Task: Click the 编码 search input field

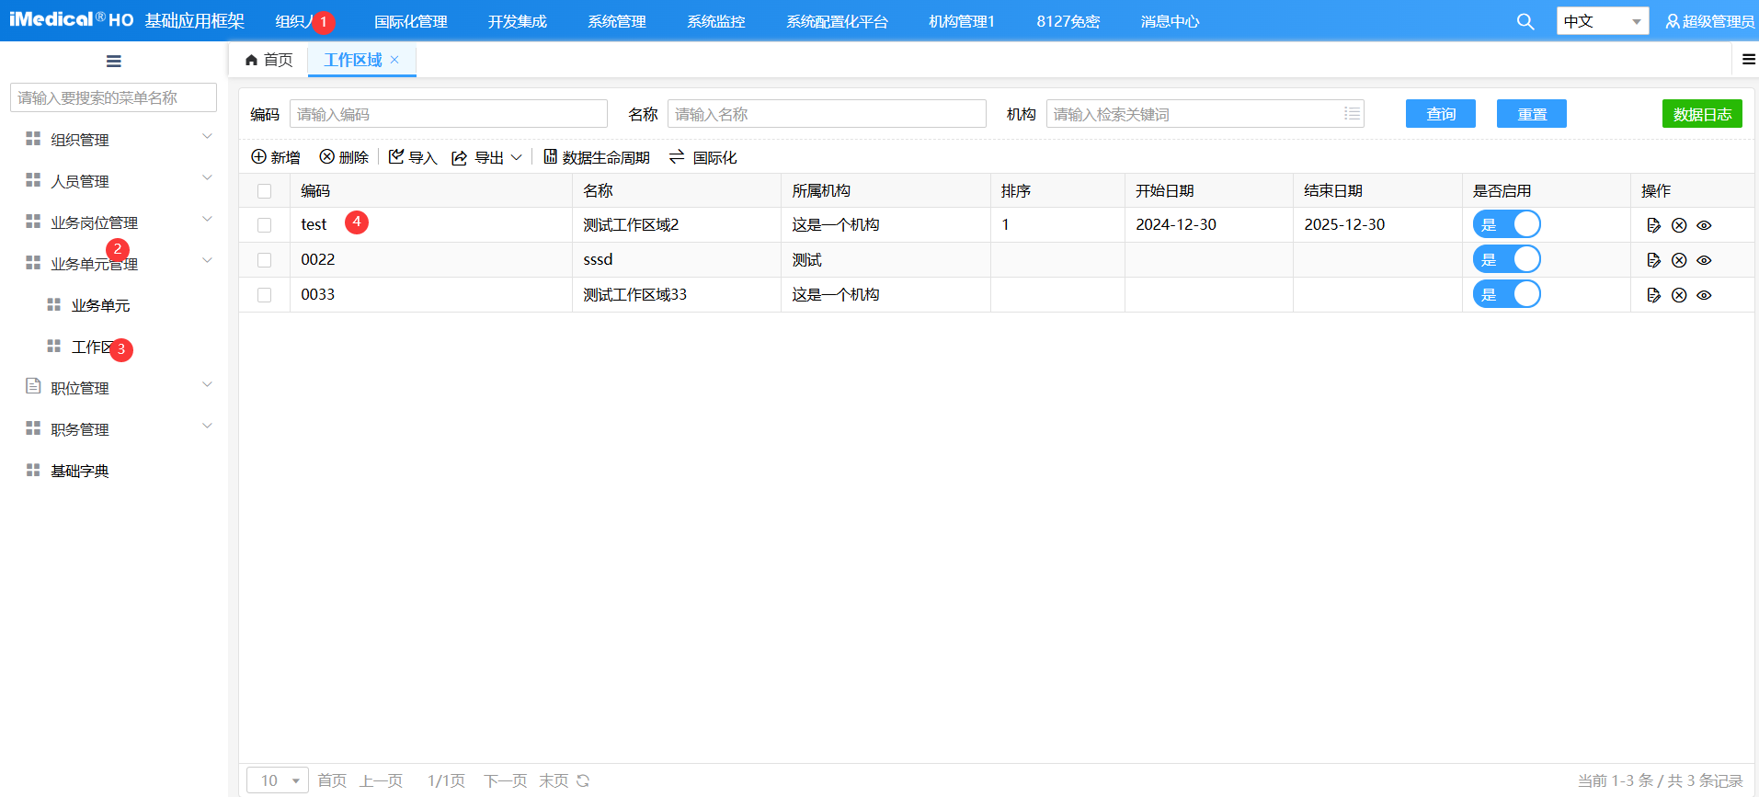Action: tap(448, 114)
